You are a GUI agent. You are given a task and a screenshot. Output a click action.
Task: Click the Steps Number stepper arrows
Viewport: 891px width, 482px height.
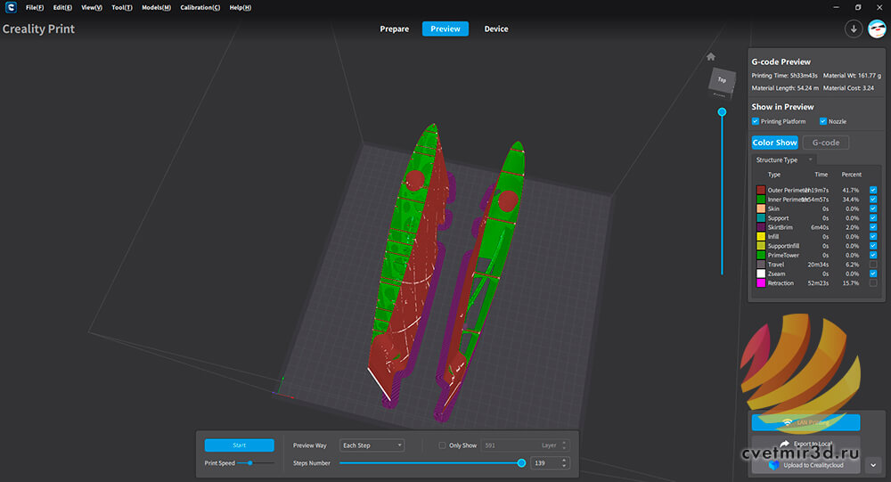(x=564, y=462)
